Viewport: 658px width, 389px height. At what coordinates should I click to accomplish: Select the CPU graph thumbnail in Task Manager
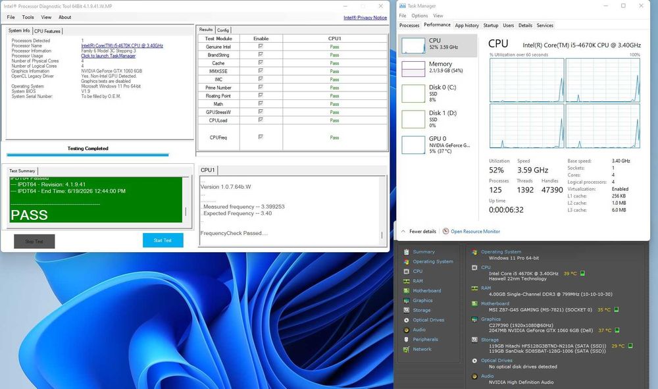click(413, 45)
